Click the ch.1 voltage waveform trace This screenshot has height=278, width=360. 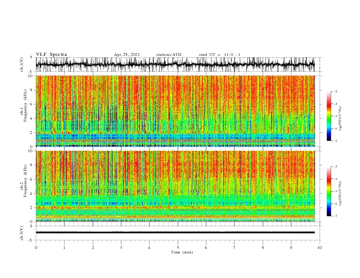point(175,65)
